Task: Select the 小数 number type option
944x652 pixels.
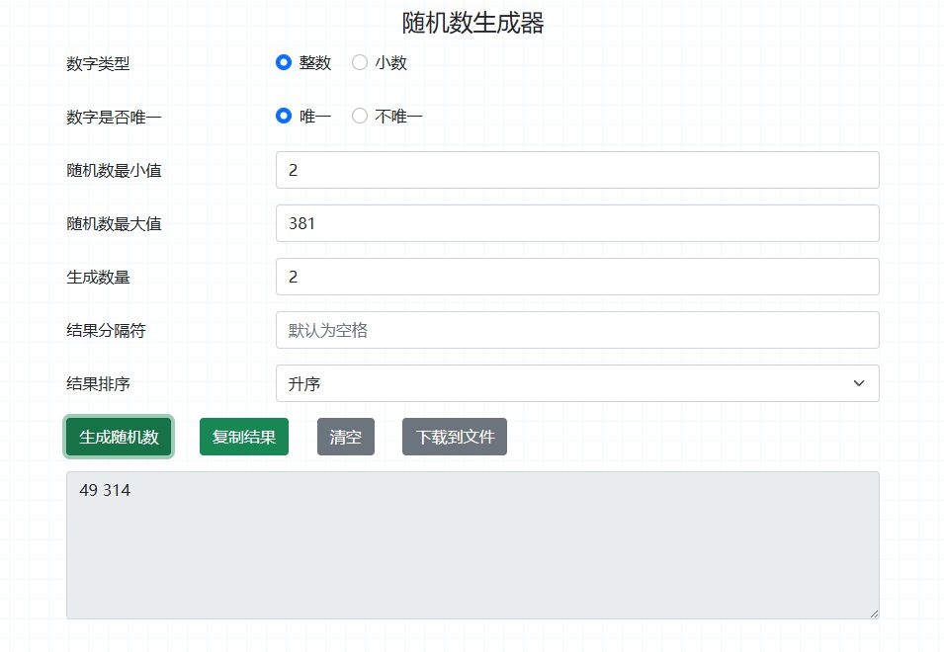Action: (360, 62)
